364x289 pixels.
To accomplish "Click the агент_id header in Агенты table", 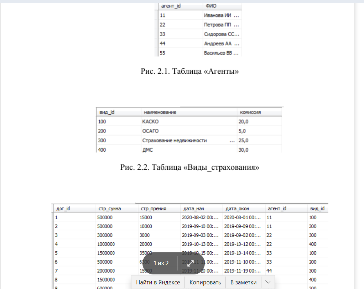I will 171,6.
